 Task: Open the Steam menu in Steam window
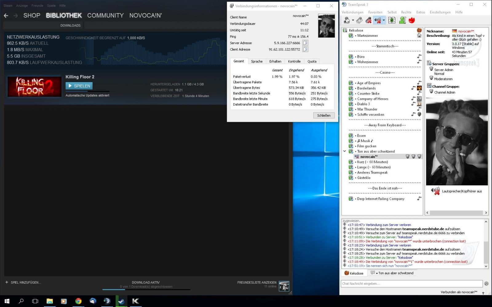[x=8, y=6]
